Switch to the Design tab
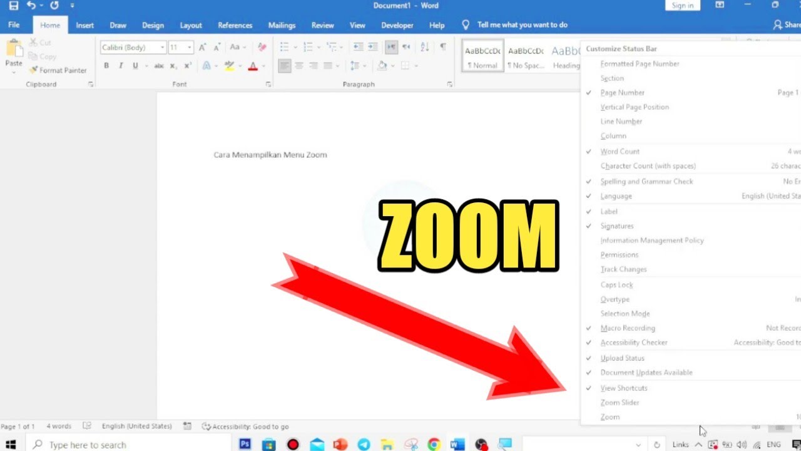This screenshot has width=801, height=451. [153, 26]
